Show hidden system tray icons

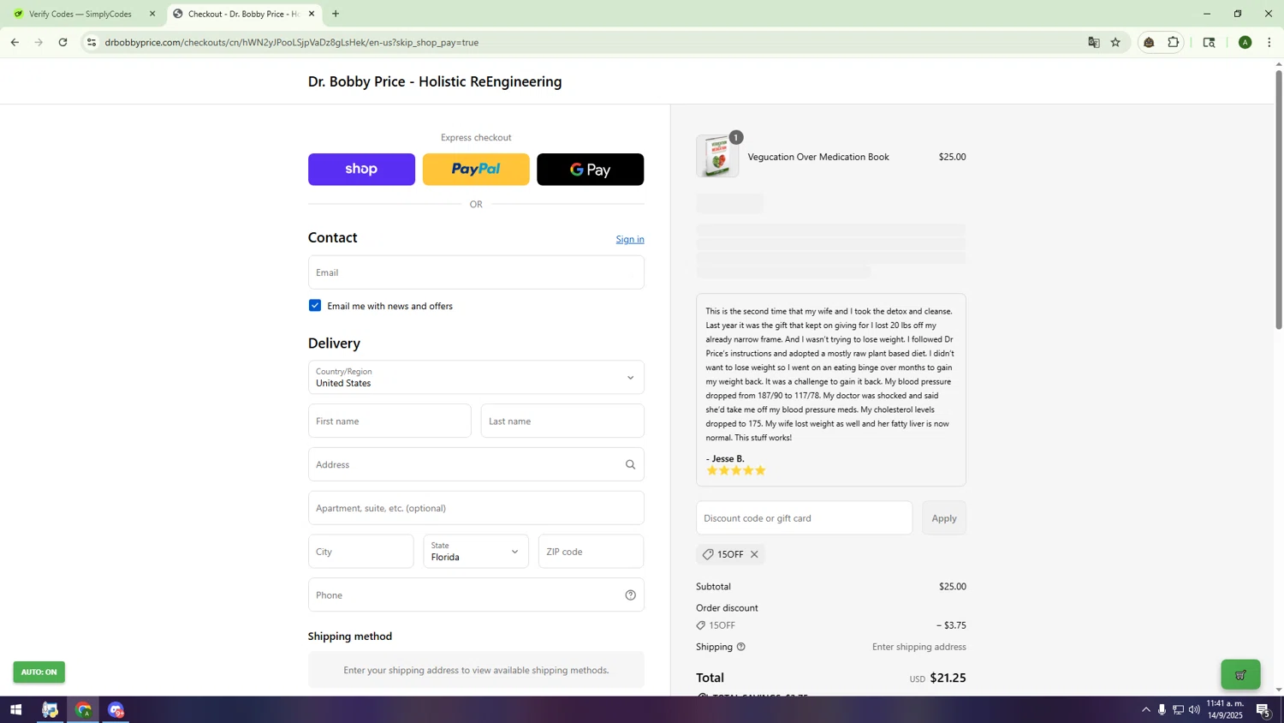pos(1146,710)
